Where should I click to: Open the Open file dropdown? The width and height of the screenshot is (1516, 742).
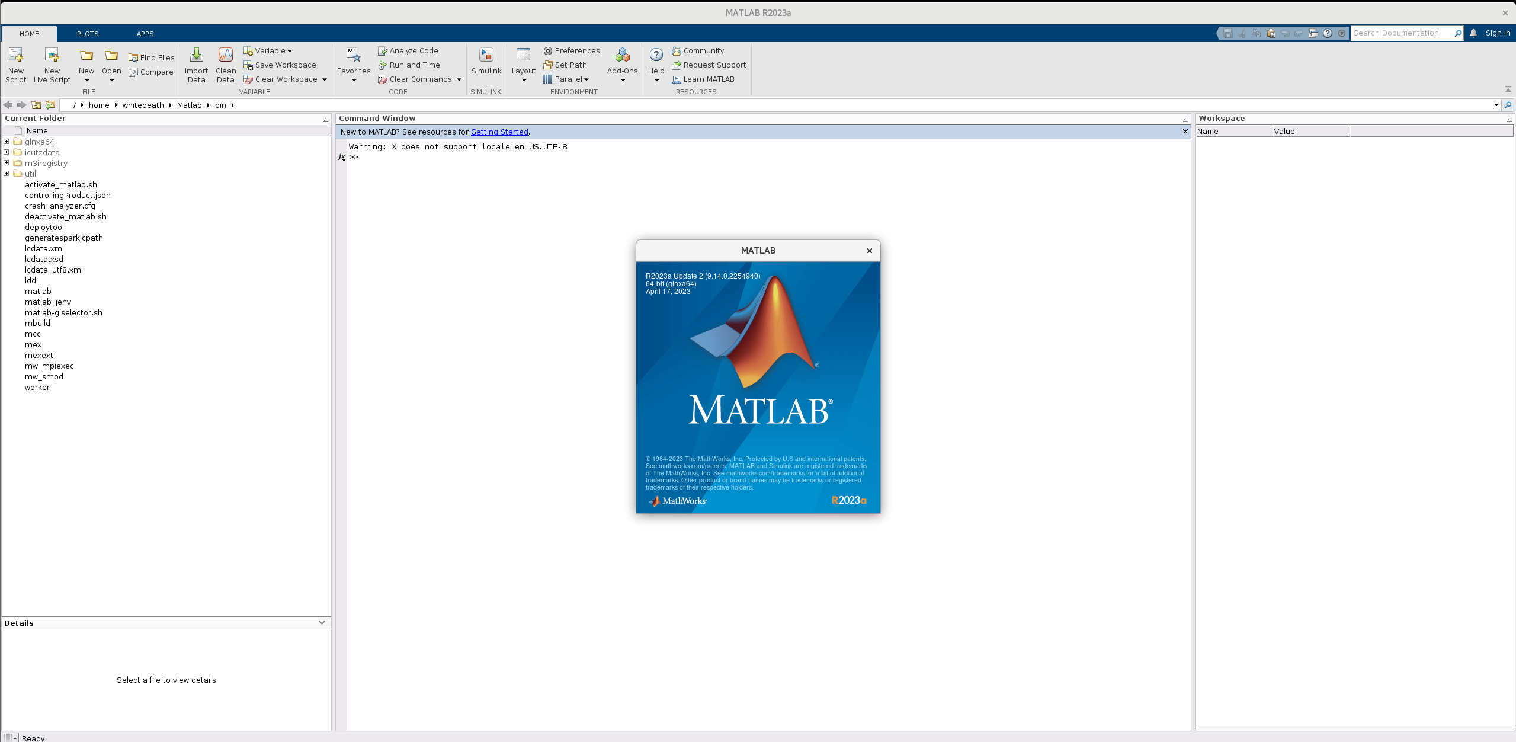[x=111, y=65]
